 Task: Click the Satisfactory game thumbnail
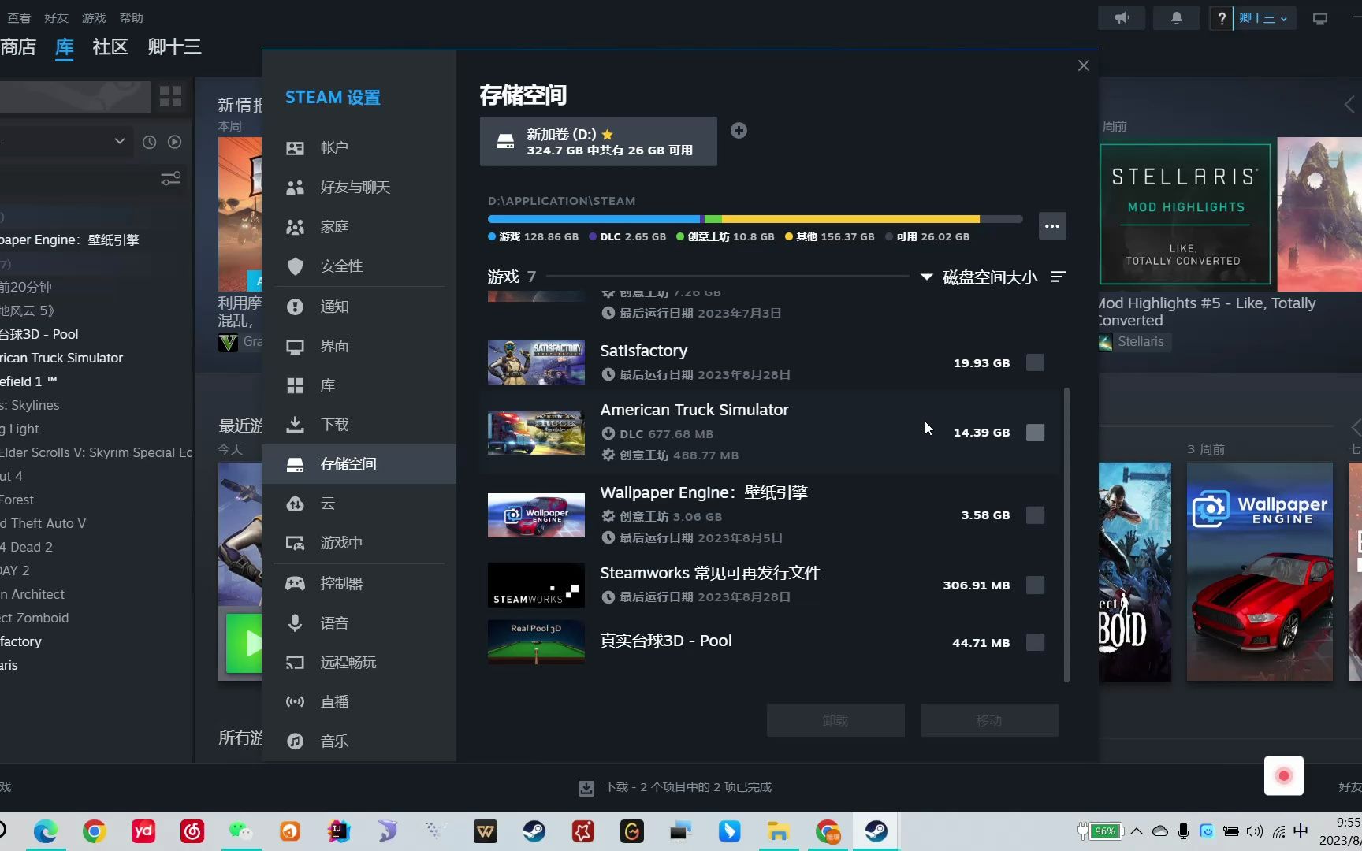536,362
